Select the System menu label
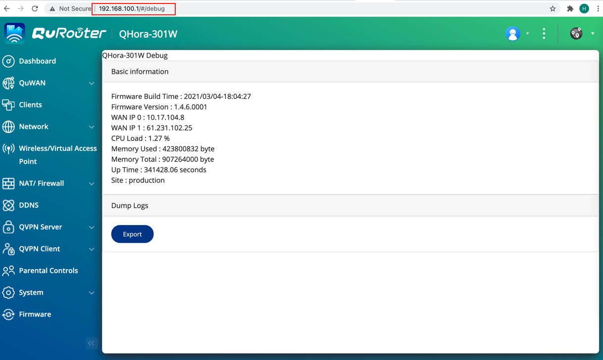 point(31,293)
